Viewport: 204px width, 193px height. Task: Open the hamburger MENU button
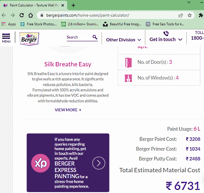coord(6,38)
